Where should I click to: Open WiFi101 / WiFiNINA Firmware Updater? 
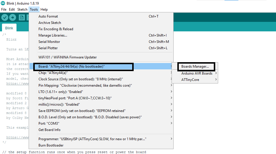click(x=101, y=57)
